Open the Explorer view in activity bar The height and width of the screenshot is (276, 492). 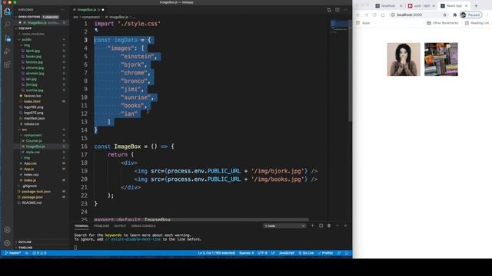[7, 11]
